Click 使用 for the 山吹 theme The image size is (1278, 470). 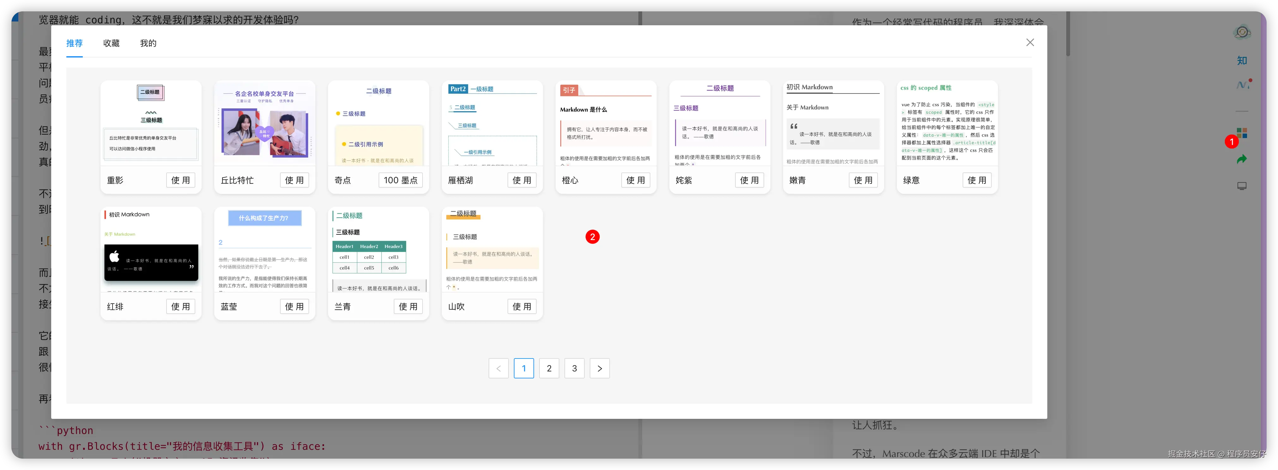521,306
